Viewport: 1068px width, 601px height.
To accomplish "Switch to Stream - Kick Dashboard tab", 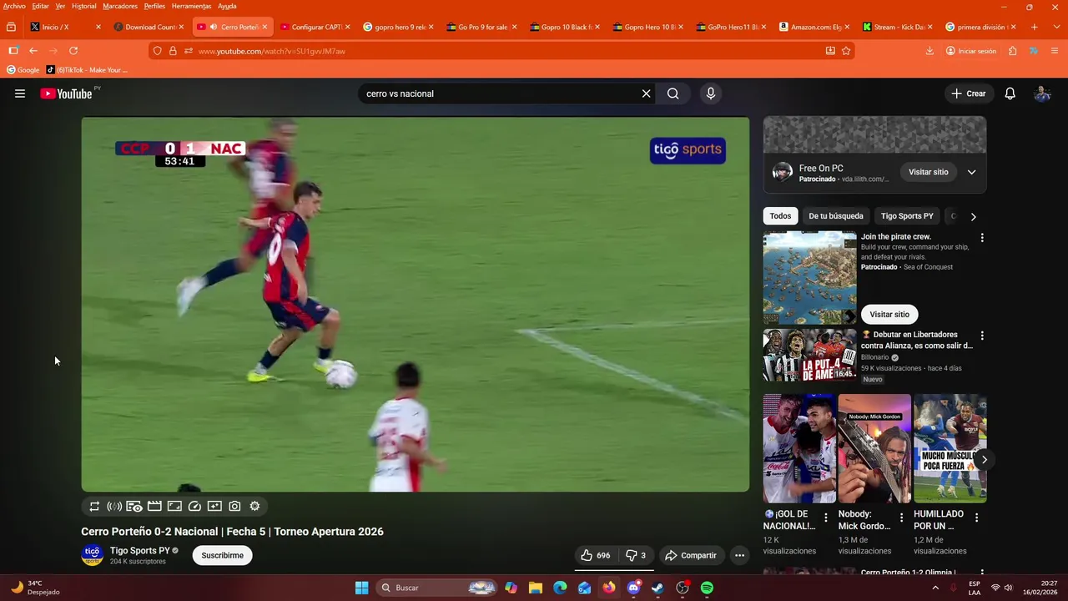I will 898,27.
